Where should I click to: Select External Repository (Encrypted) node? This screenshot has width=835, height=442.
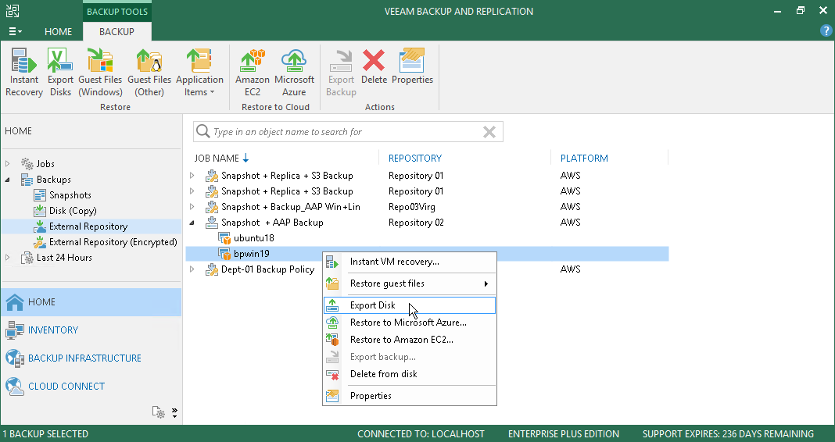[x=113, y=242]
